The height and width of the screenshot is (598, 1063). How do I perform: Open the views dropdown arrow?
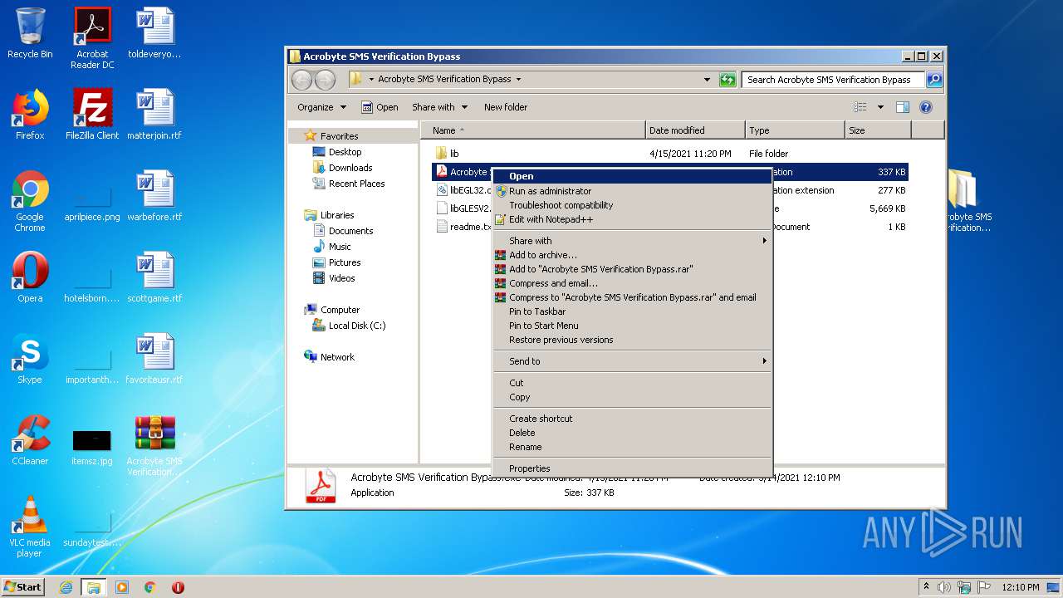[880, 107]
